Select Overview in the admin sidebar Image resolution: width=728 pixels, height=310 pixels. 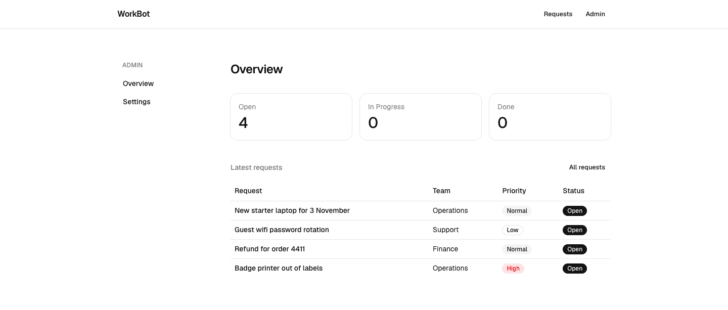pyautogui.click(x=138, y=83)
